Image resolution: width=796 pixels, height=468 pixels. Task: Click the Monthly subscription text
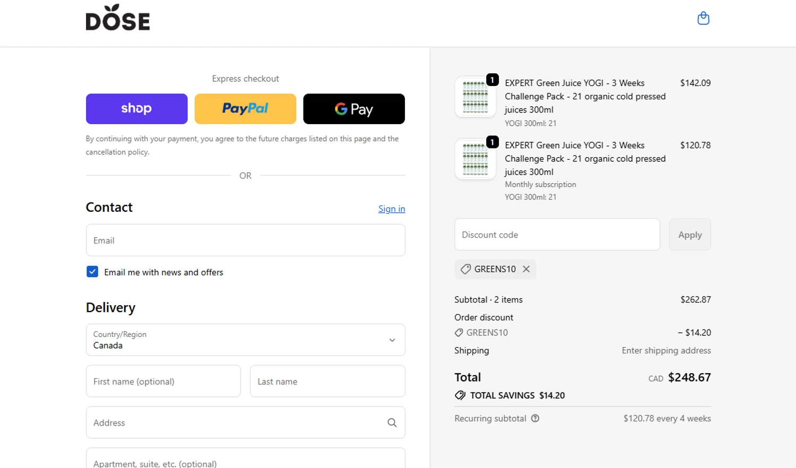(x=540, y=184)
